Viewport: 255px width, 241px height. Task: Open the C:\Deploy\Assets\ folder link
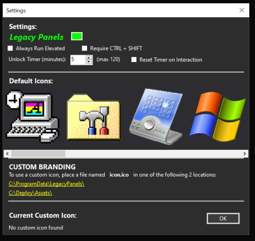point(31,193)
